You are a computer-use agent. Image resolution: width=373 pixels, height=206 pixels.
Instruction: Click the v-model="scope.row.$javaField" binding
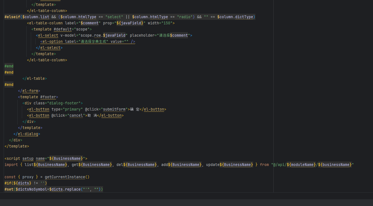[x=94, y=36]
